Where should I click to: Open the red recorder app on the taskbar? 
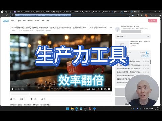click(x=90, y=109)
